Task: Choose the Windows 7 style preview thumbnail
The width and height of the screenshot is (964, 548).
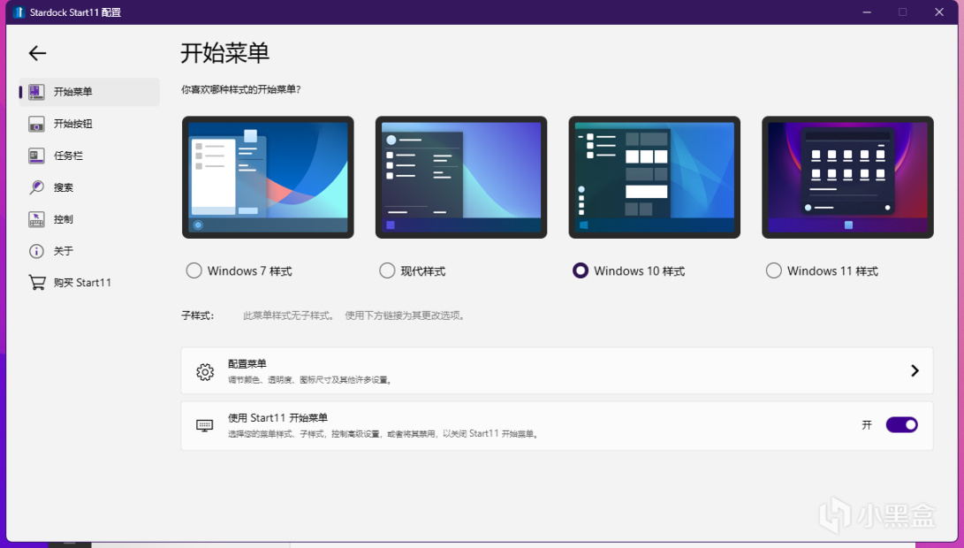Action: point(268,177)
